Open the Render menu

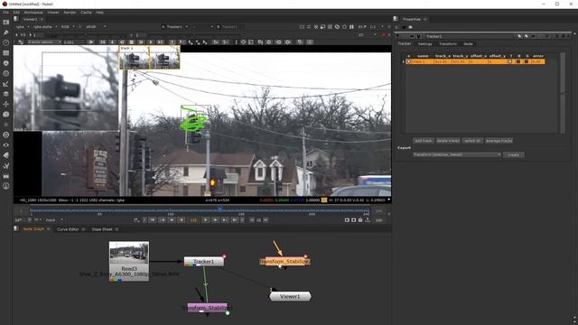70,13
